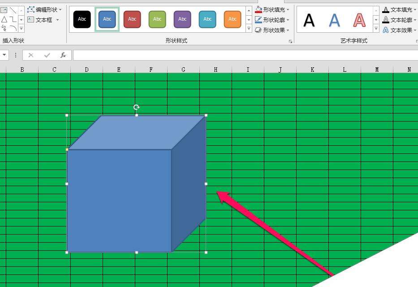Click the cube's yellow adjustment handle
Image resolution: width=418 pixels, height=287 pixels.
67,150
